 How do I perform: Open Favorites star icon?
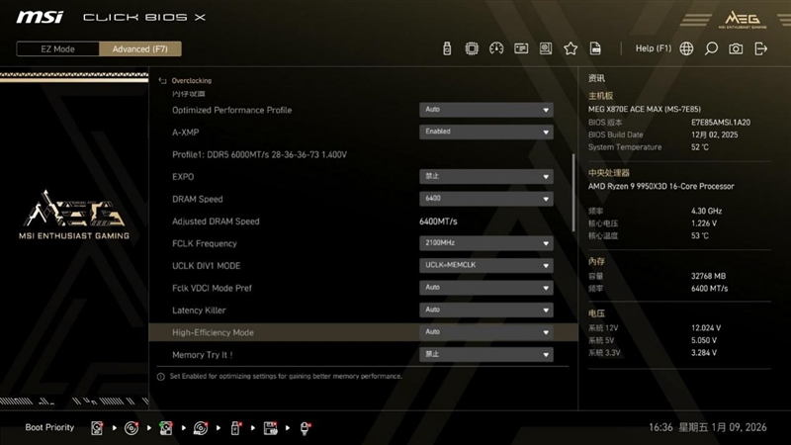coord(571,48)
